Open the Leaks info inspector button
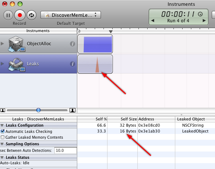 (73, 64)
